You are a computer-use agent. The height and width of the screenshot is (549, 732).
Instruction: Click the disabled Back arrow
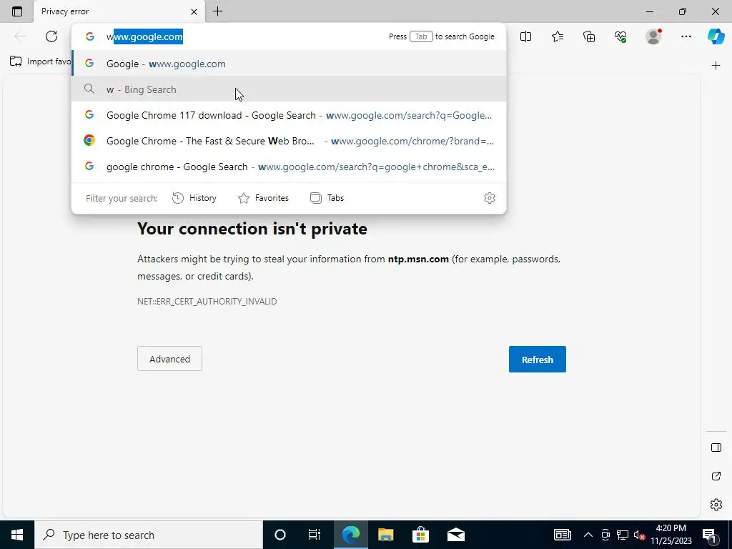(x=20, y=36)
